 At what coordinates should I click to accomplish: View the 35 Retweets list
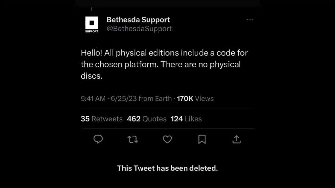click(101, 119)
